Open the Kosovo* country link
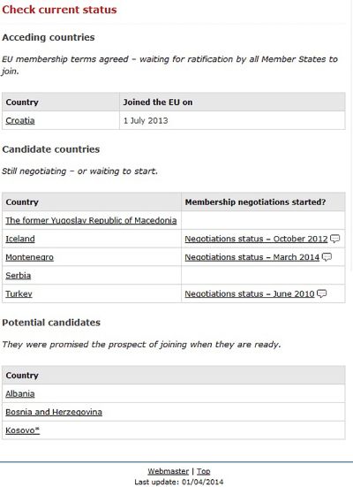The width and height of the screenshot is (353, 487). (23, 430)
